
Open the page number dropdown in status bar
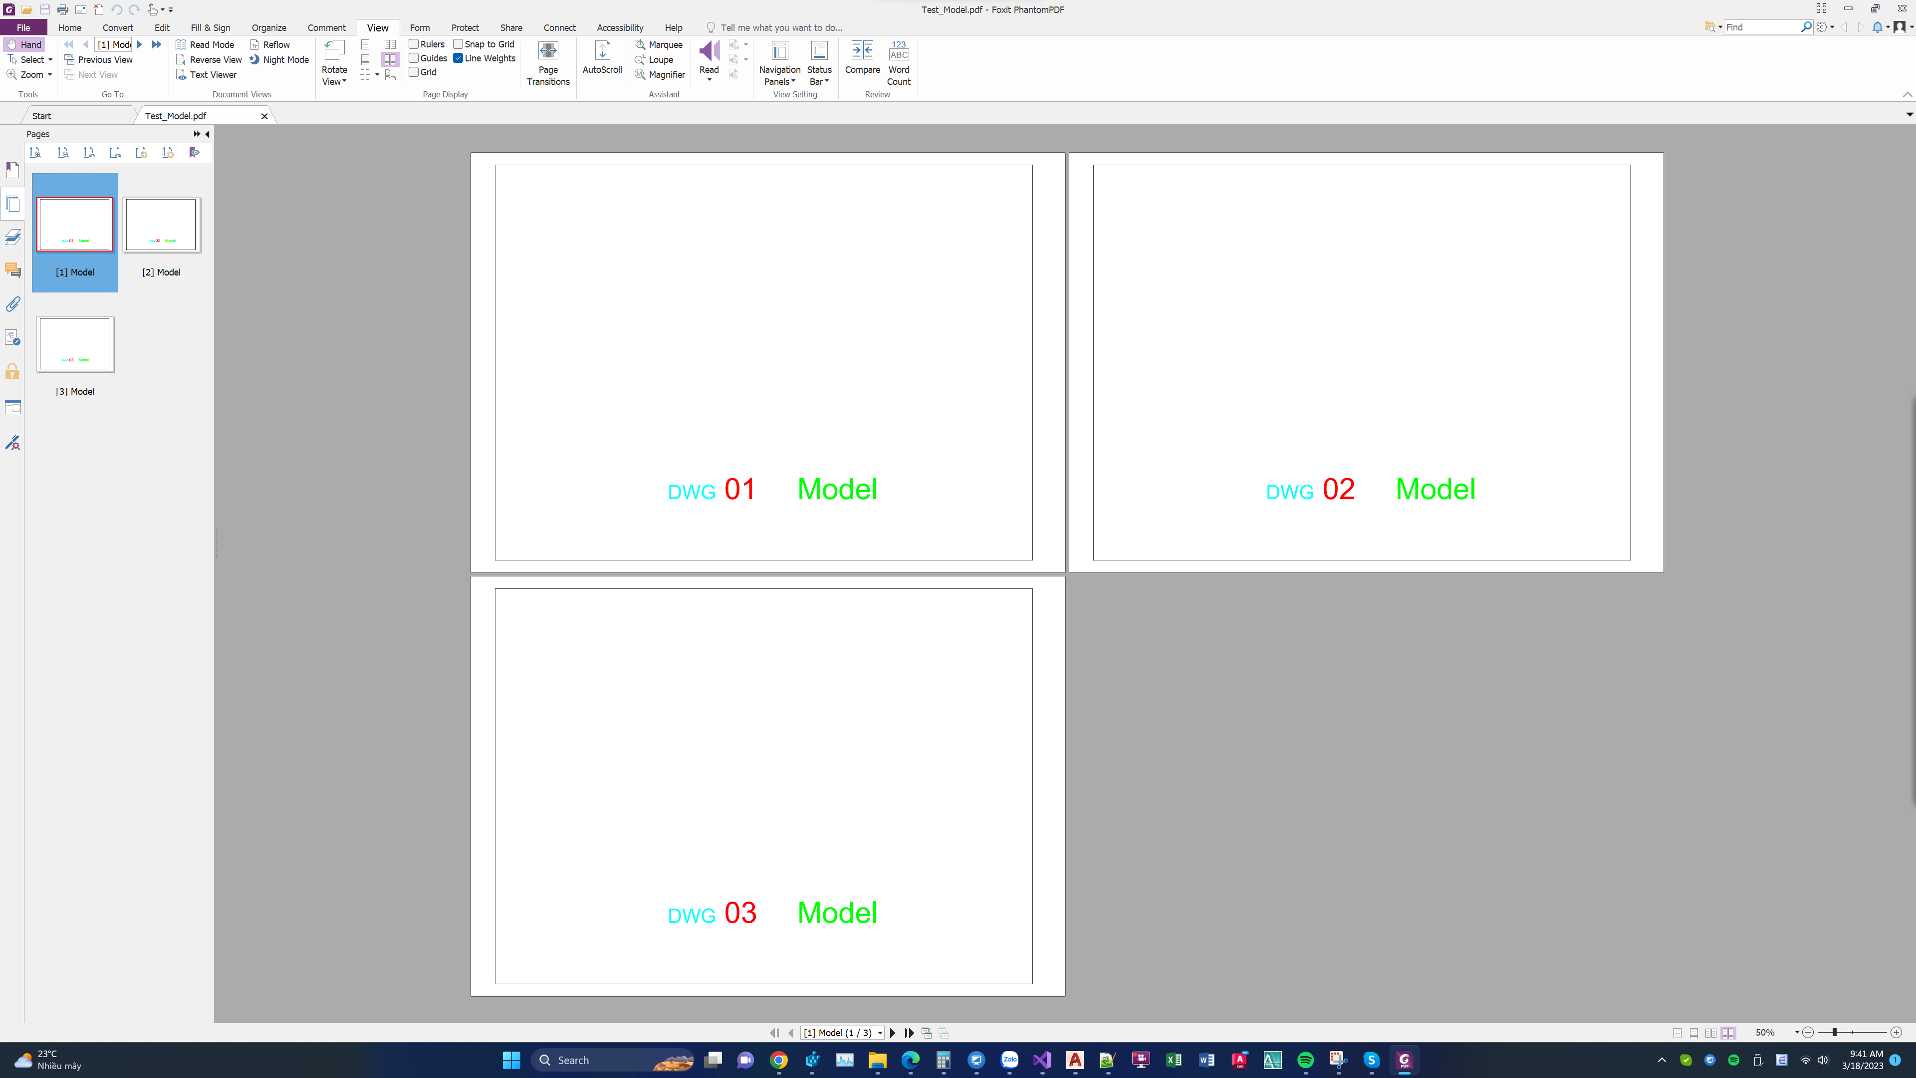click(880, 1033)
